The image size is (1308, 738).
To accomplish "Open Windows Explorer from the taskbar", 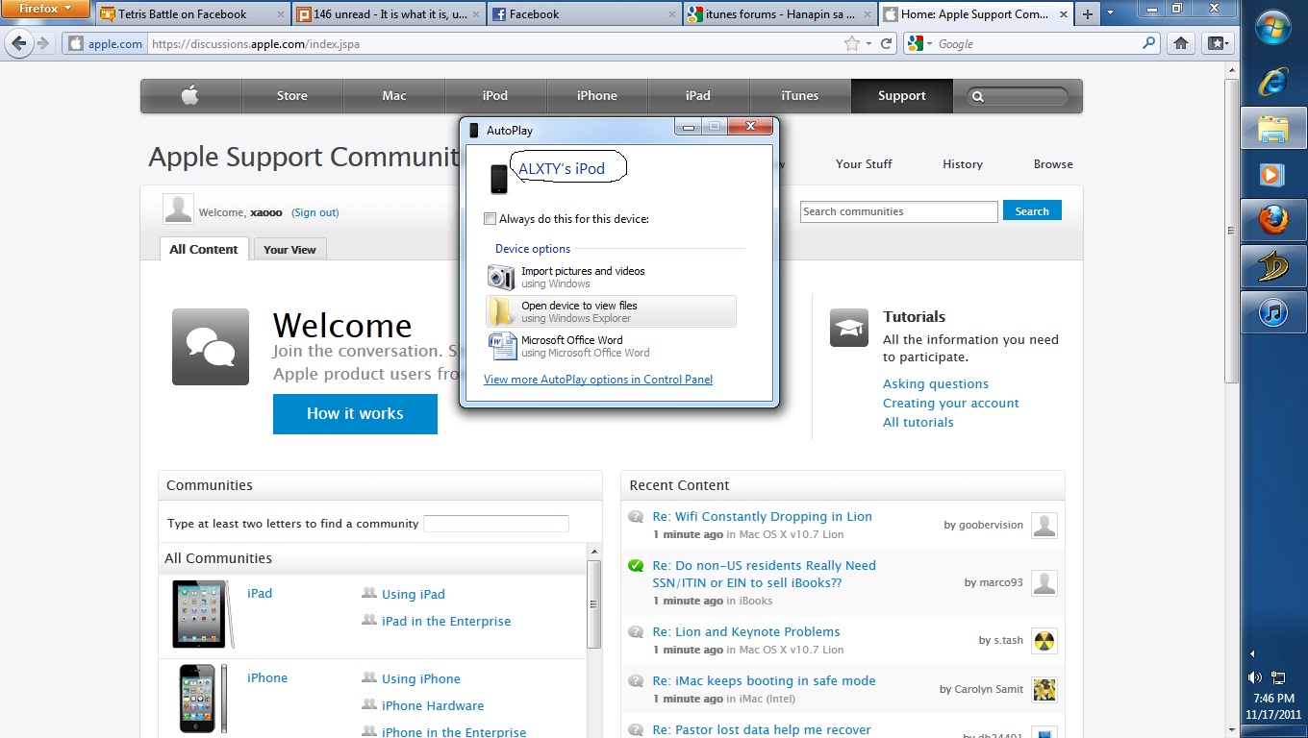I will click(x=1273, y=128).
